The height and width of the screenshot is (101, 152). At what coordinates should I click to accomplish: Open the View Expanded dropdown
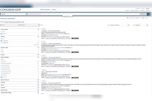tap(142, 25)
